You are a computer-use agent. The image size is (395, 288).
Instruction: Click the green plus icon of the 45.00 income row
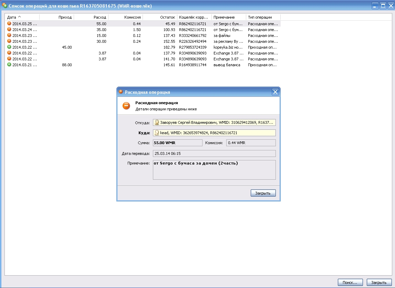point(9,47)
